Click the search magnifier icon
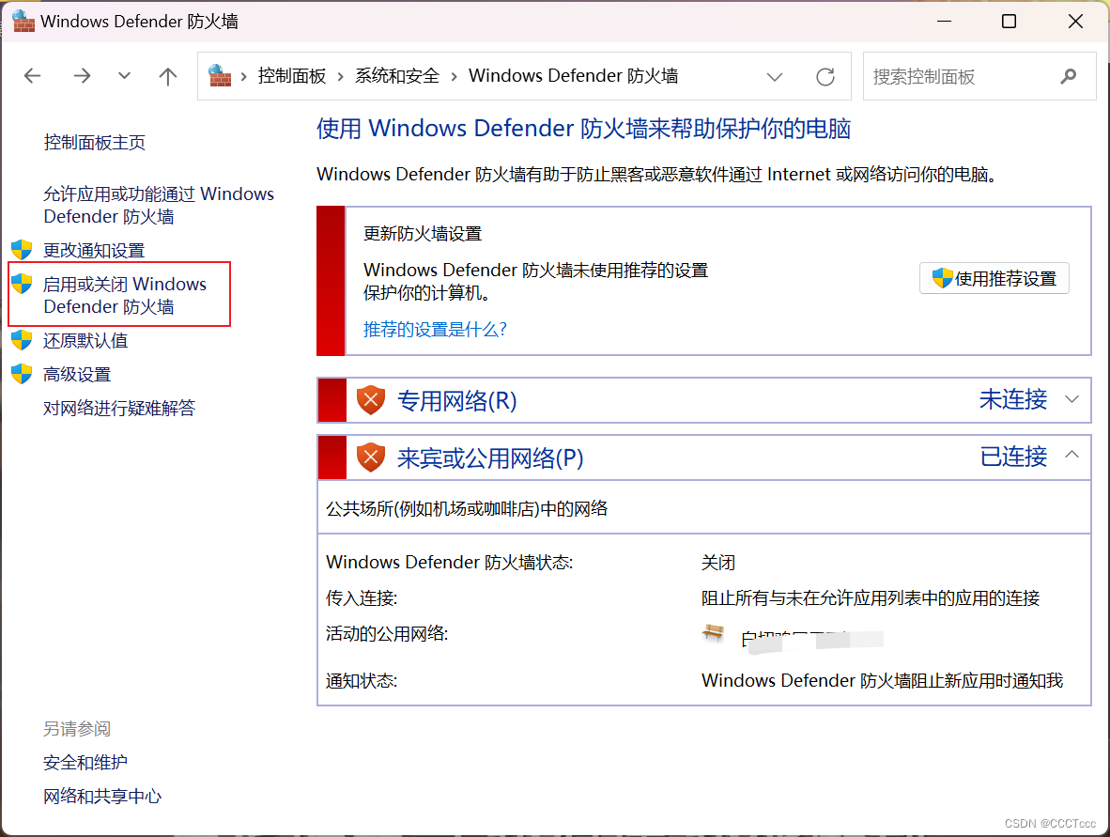Viewport: 1110px width, 837px height. pos(1069,76)
